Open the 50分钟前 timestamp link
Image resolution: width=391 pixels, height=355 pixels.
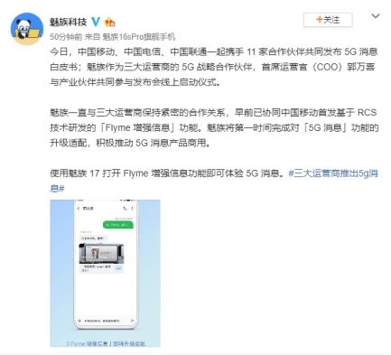click(x=66, y=37)
